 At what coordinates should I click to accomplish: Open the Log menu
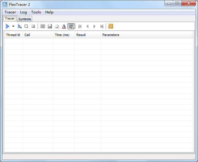24,12
